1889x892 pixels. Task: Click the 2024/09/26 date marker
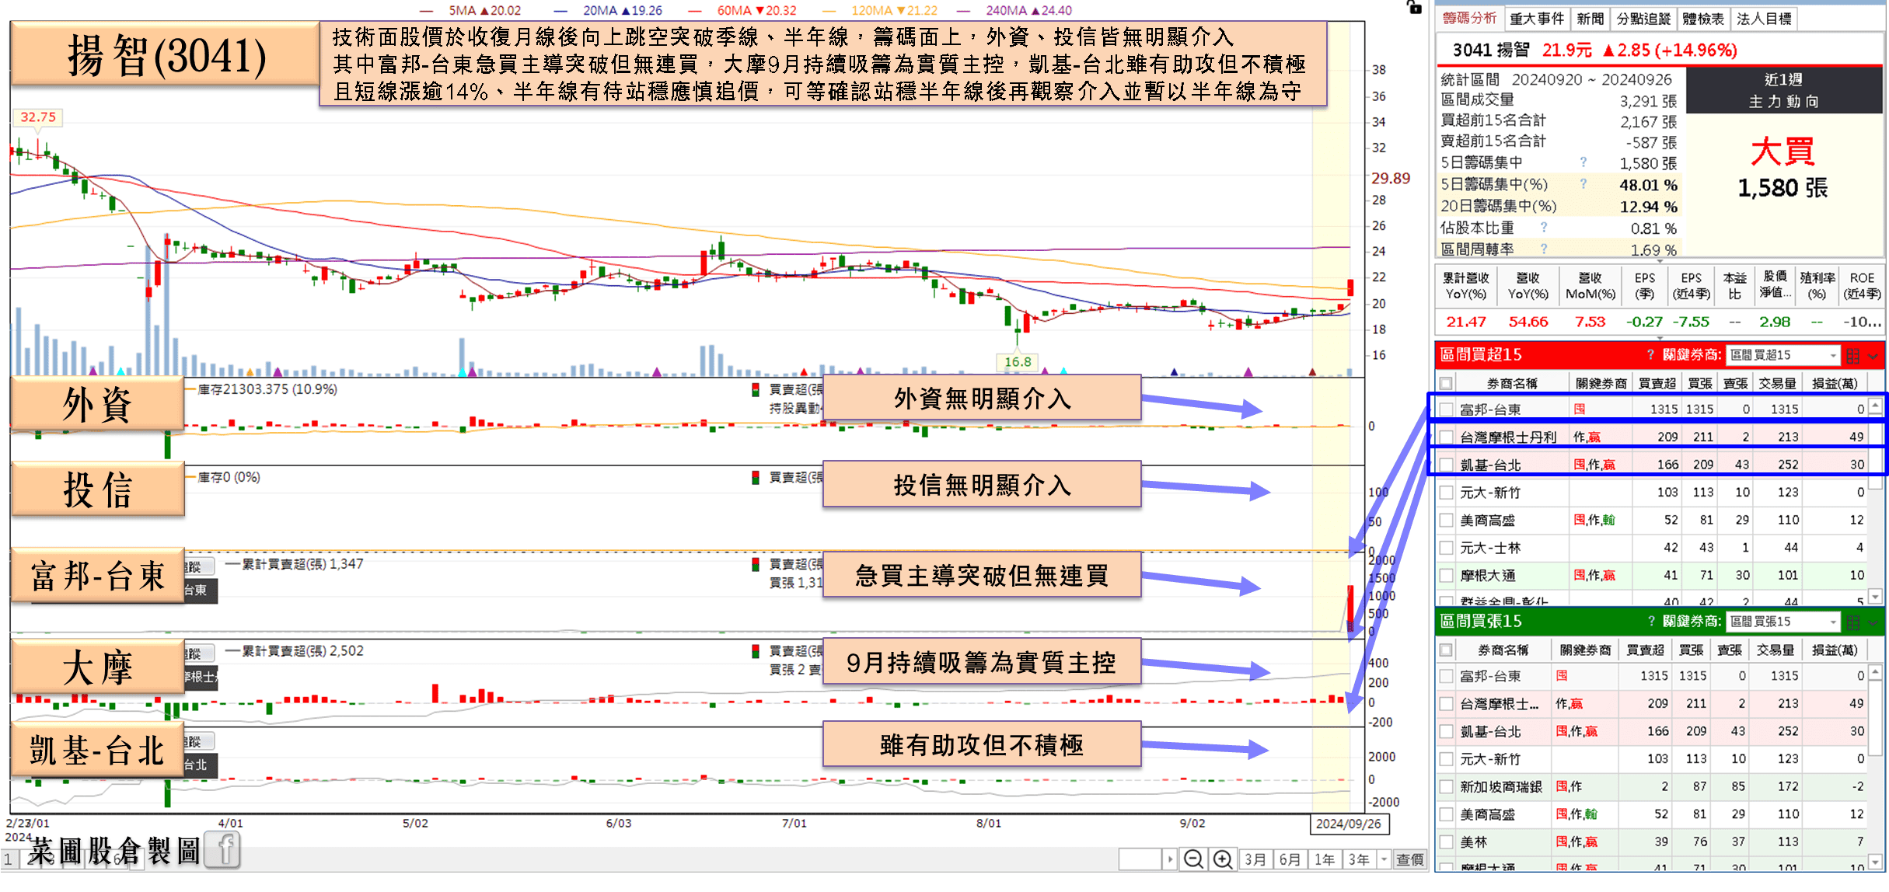pyautogui.click(x=1349, y=824)
